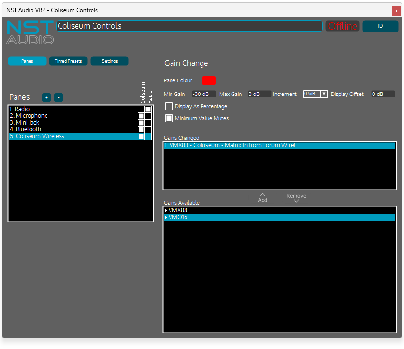Open the Settings tab
Screen dimensions: 404x349
click(x=109, y=61)
